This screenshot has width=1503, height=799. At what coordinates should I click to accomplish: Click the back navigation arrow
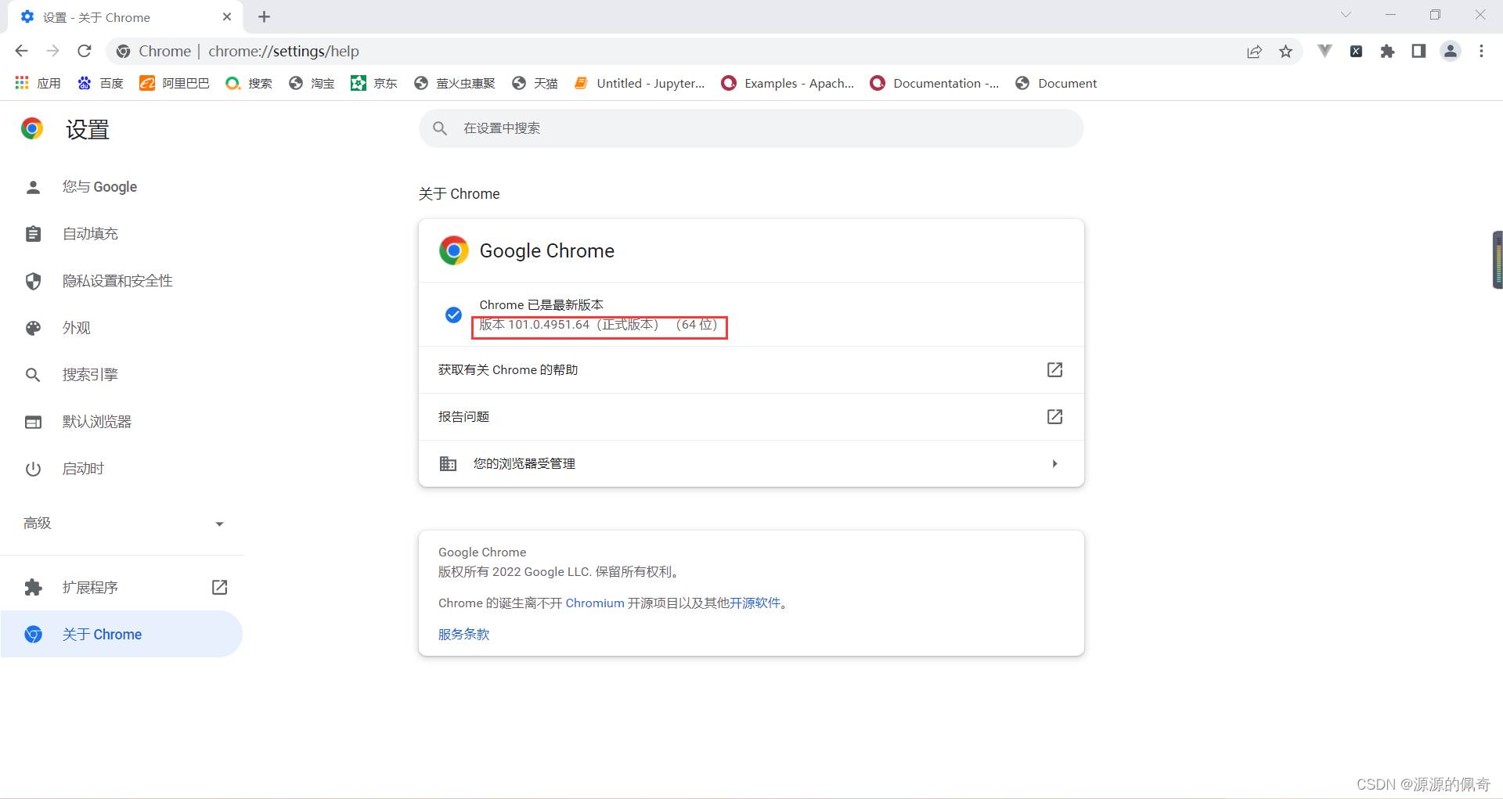tap(21, 51)
